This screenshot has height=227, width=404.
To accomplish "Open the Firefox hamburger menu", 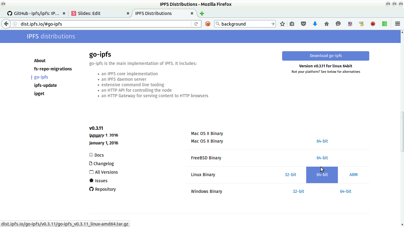I will tap(397, 24).
